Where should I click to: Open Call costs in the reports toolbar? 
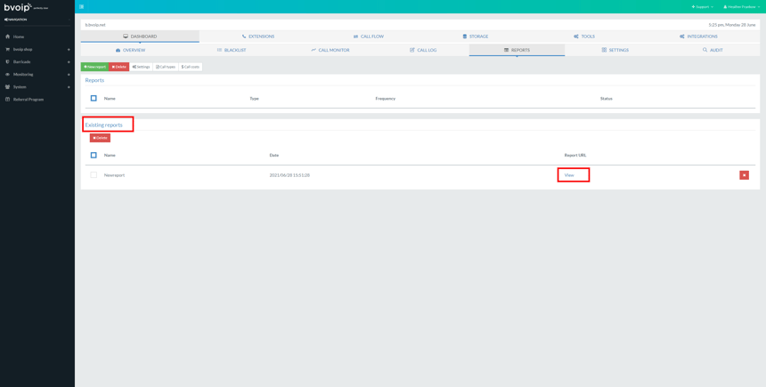click(x=191, y=67)
